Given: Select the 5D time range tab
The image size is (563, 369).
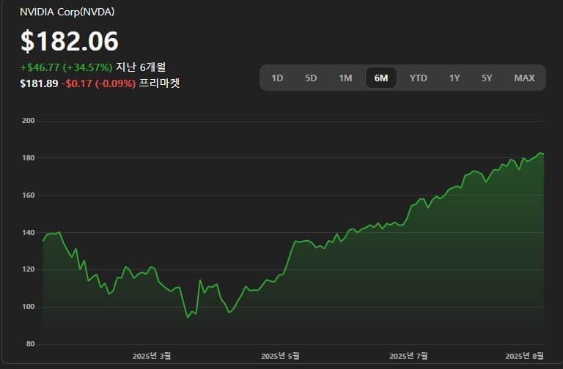Looking at the screenshot, I should click(311, 78).
